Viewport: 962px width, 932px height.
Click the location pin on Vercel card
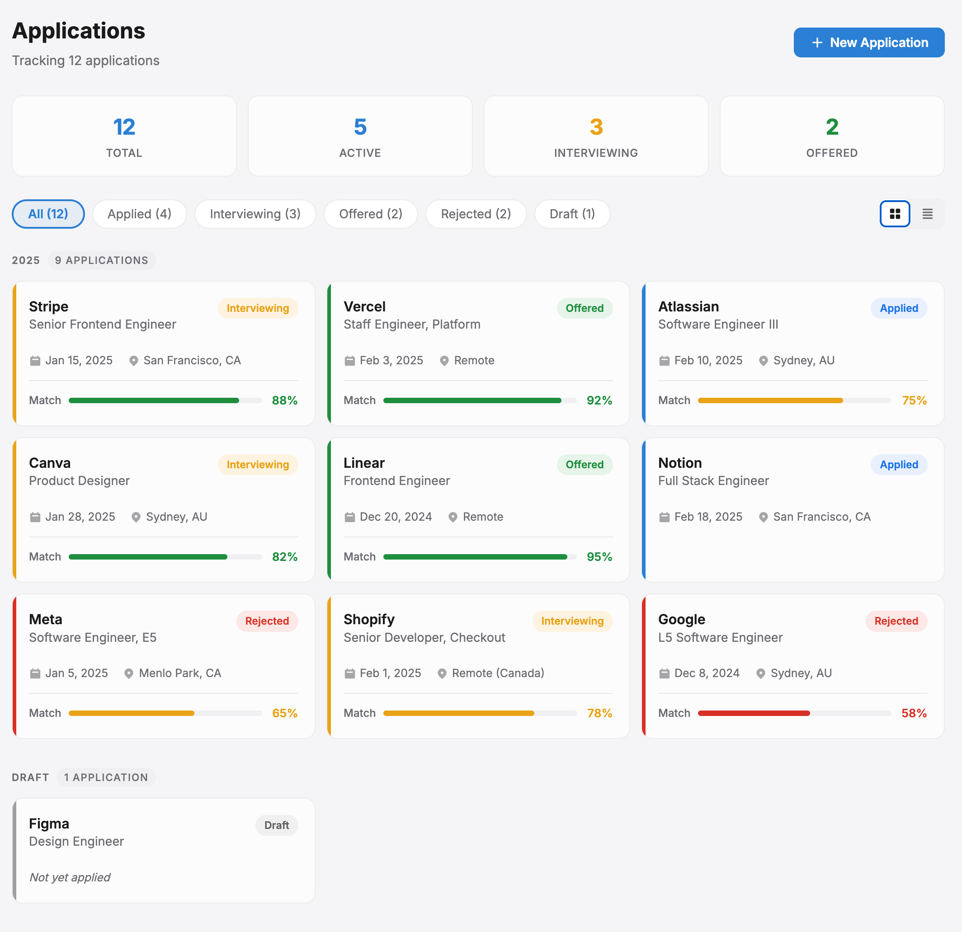(x=445, y=360)
